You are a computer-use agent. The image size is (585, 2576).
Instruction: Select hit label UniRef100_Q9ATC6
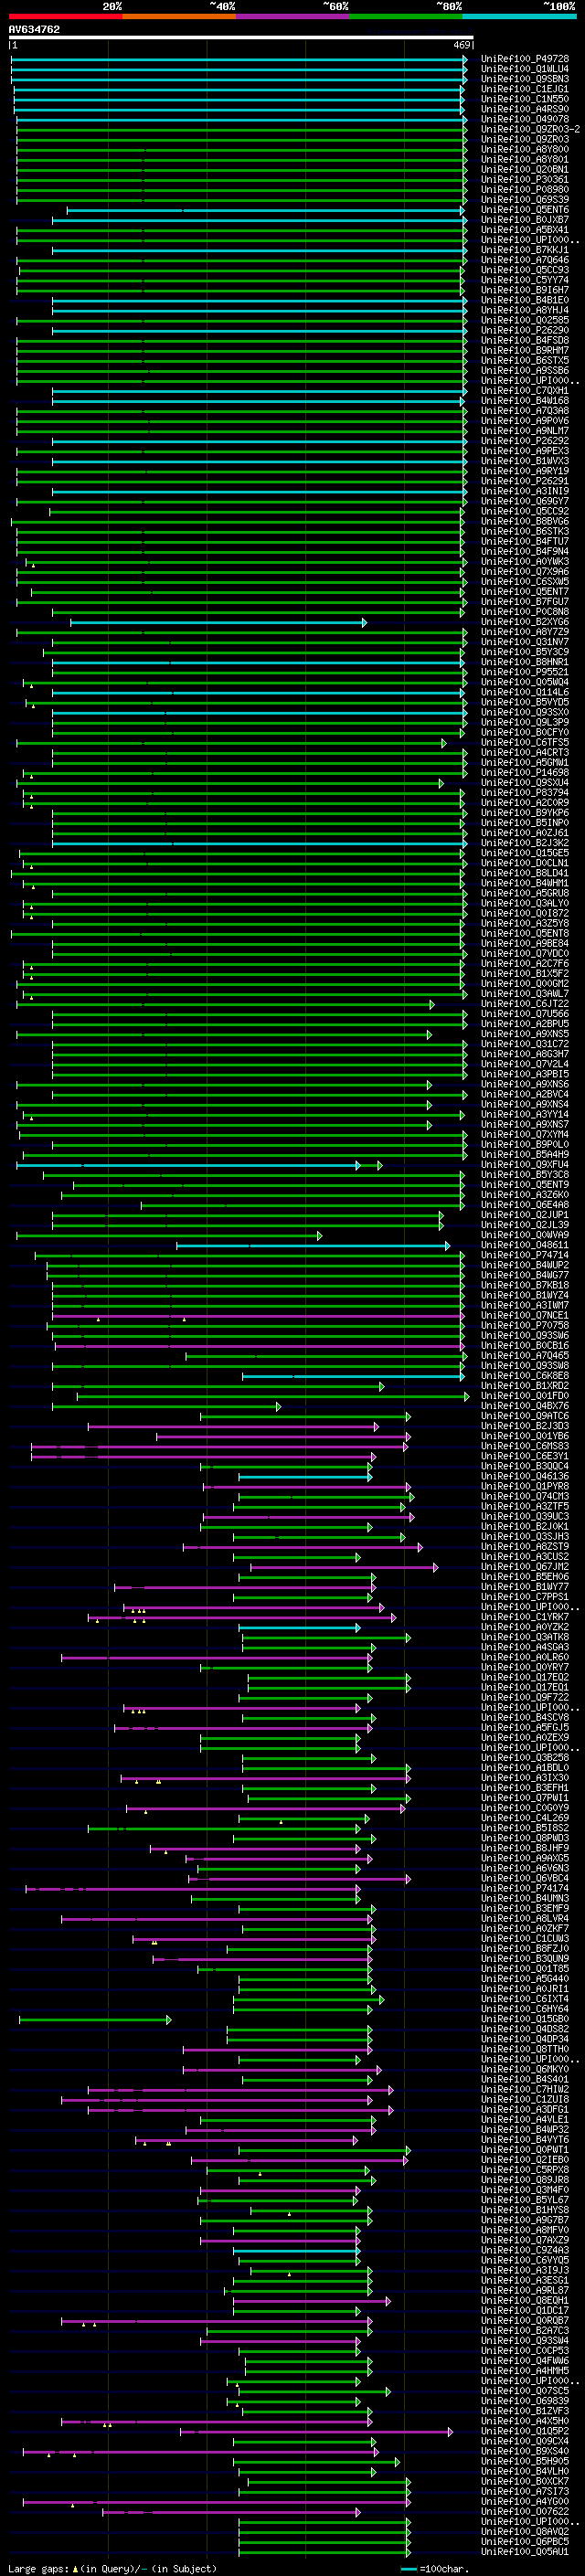[525, 1416]
